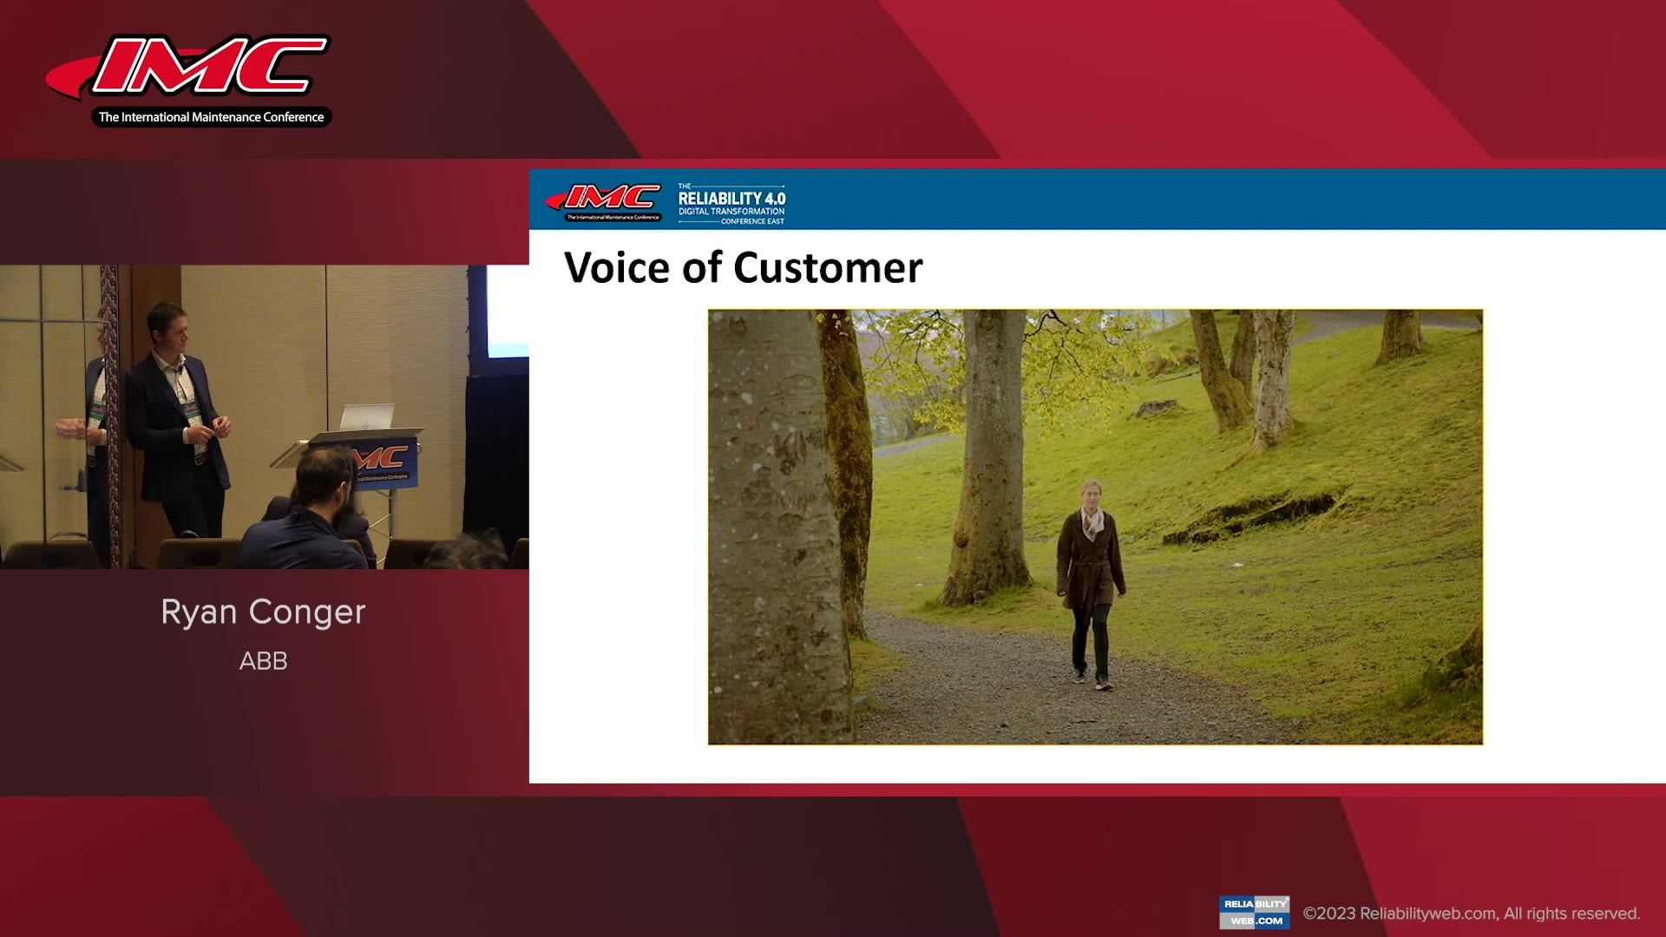This screenshot has width=1666, height=937.
Task: Click the copyright Reliabilityweb.com text
Action: point(1471,914)
